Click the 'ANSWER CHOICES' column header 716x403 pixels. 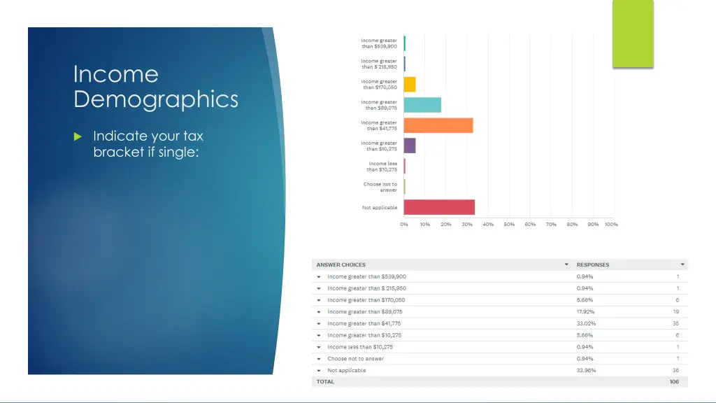pyautogui.click(x=341, y=264)
